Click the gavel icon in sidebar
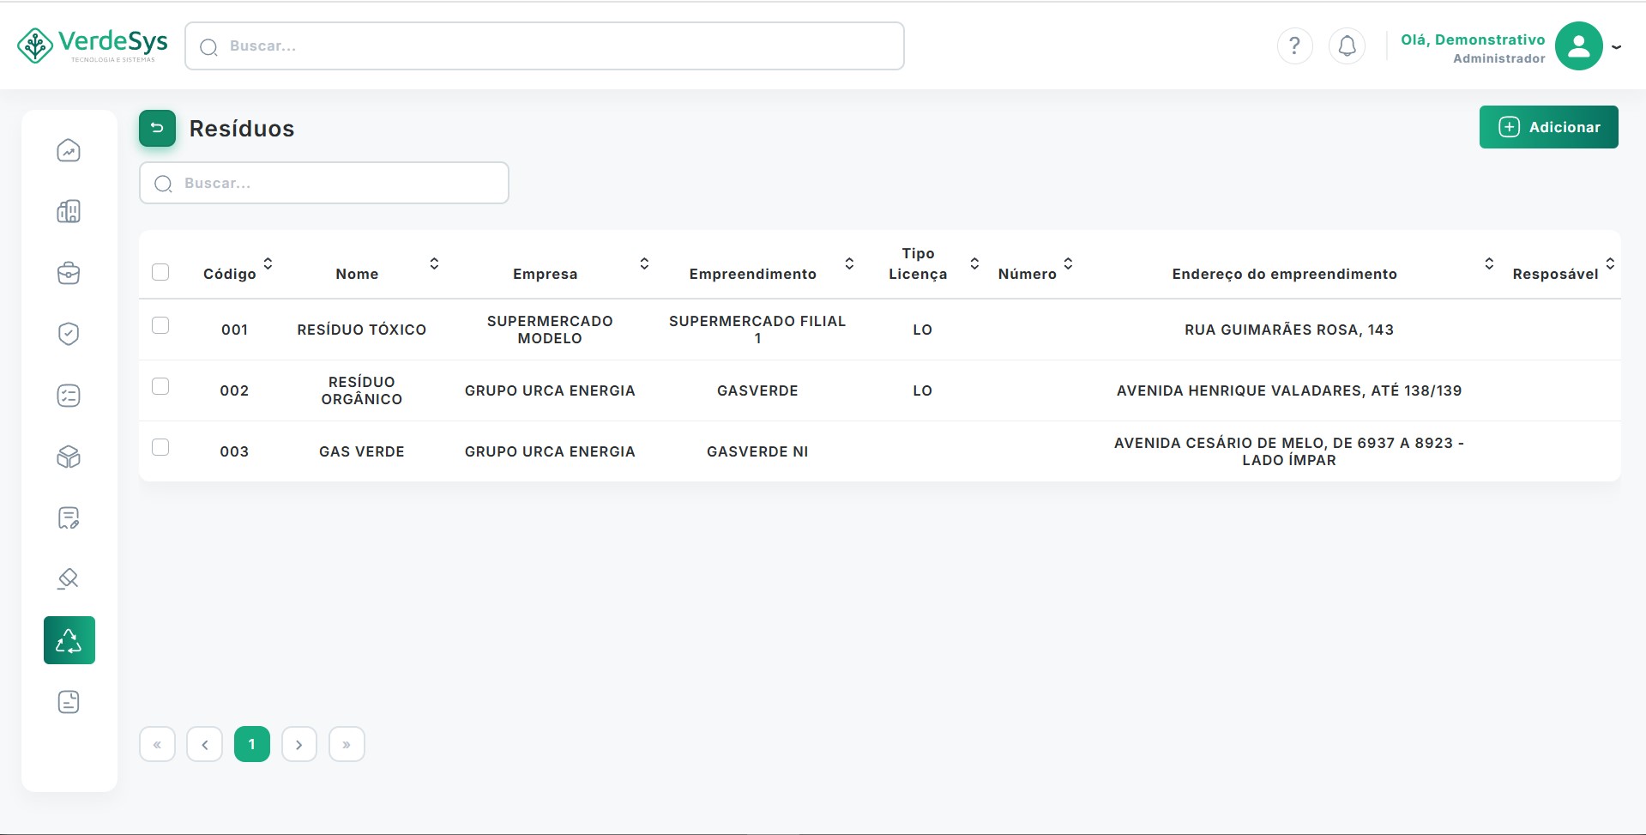This screenshot has width=1646, height=835. pos(69,579)
